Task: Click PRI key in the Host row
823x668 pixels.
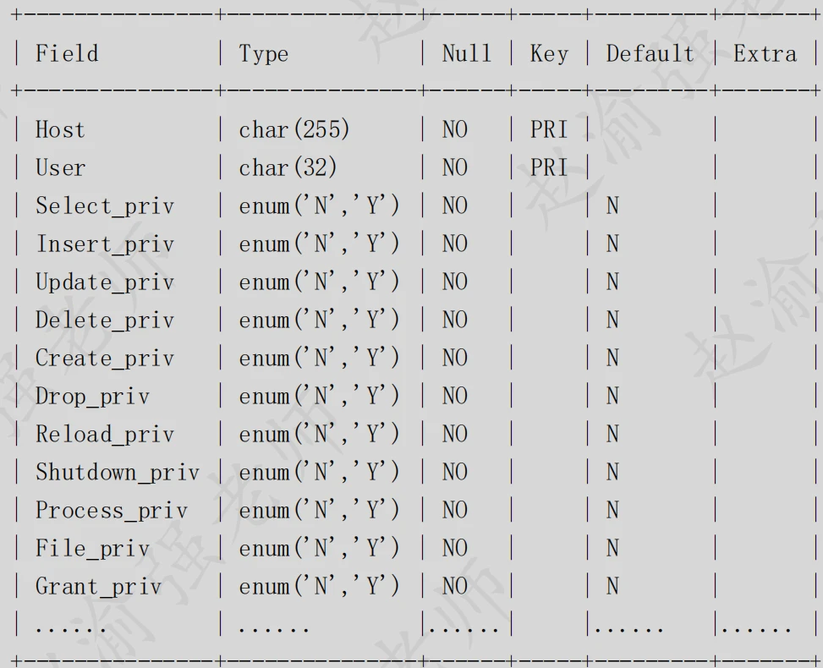Action: (x=548, y=129)
